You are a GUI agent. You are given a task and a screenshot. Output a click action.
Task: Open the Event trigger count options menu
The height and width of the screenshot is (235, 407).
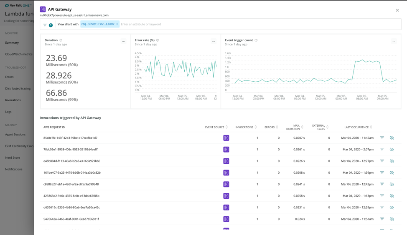394,41
